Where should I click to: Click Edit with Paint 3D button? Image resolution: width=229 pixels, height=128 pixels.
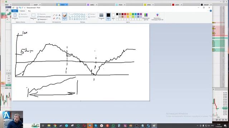[x=157, y=17]
